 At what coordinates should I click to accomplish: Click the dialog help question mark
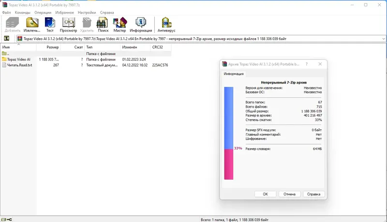307,64
